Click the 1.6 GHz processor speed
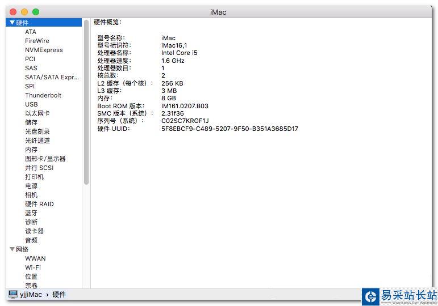438x306 pixels. point(173,61)
